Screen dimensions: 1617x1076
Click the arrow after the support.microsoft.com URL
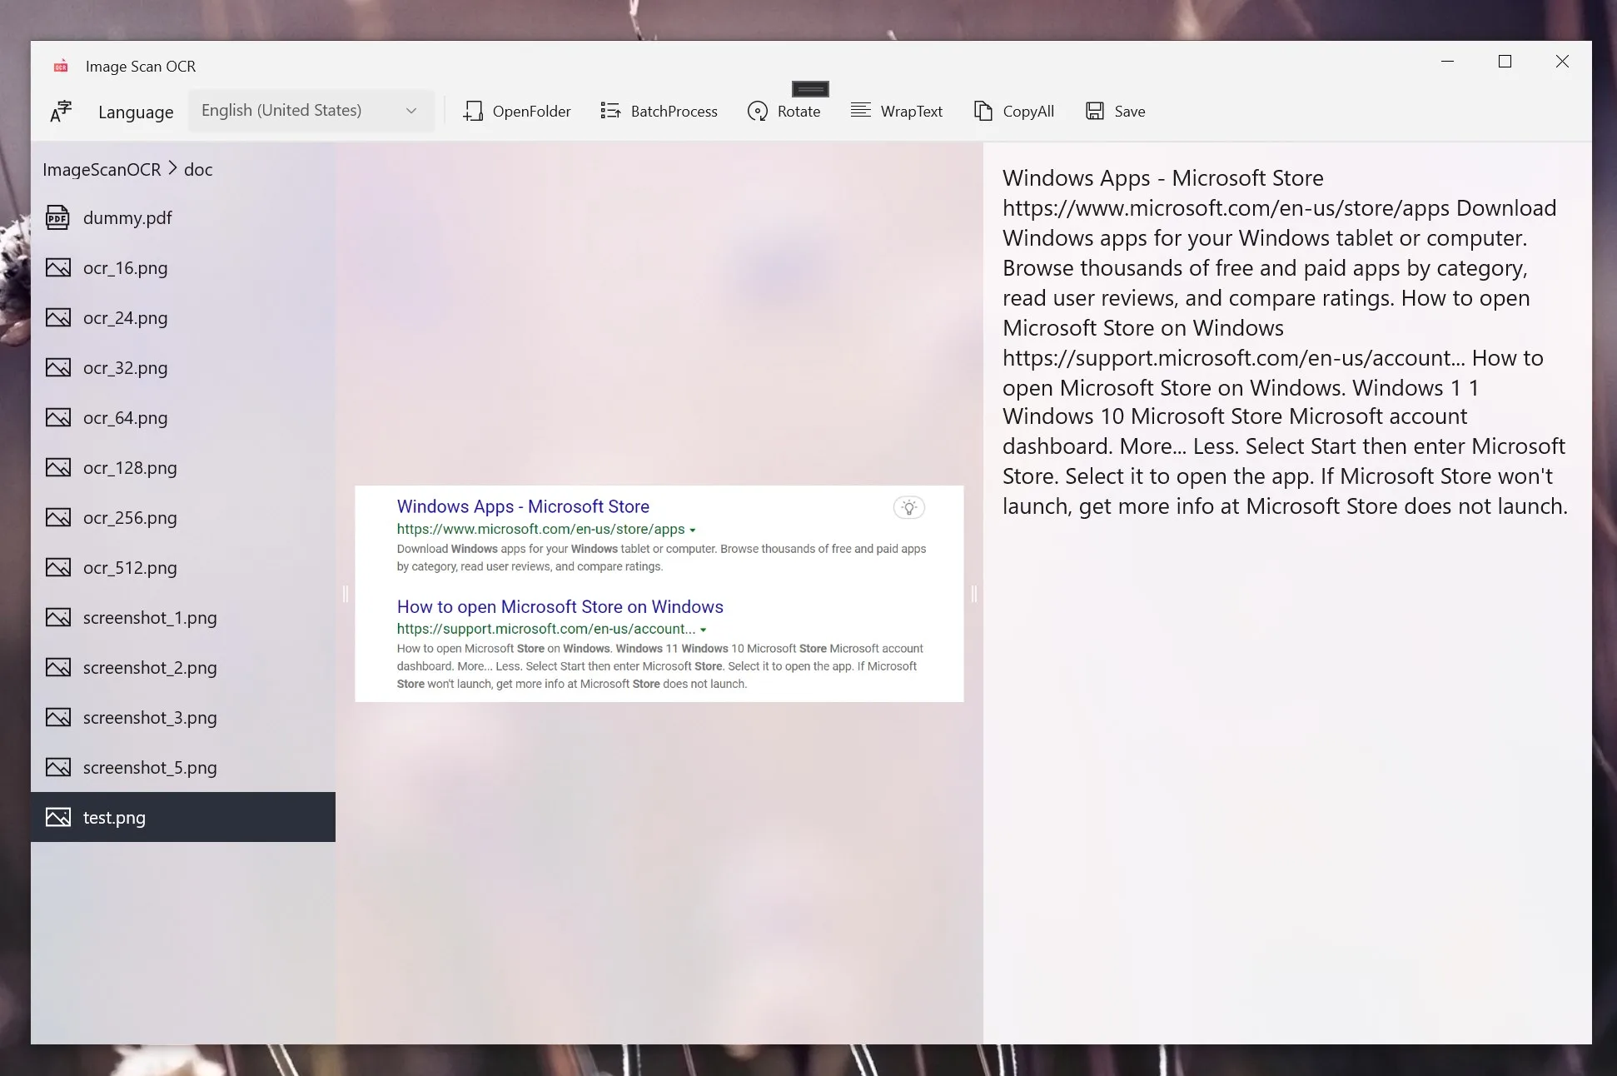tap(704, 630)
